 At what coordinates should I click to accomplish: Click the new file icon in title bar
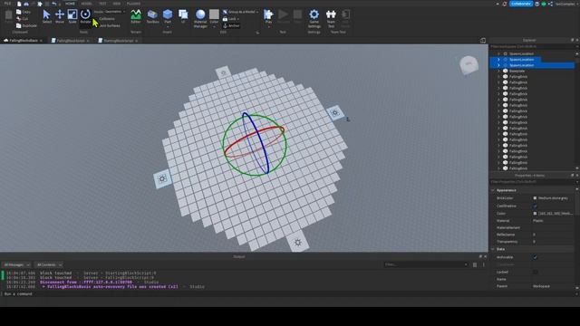(x=19, y=4)
